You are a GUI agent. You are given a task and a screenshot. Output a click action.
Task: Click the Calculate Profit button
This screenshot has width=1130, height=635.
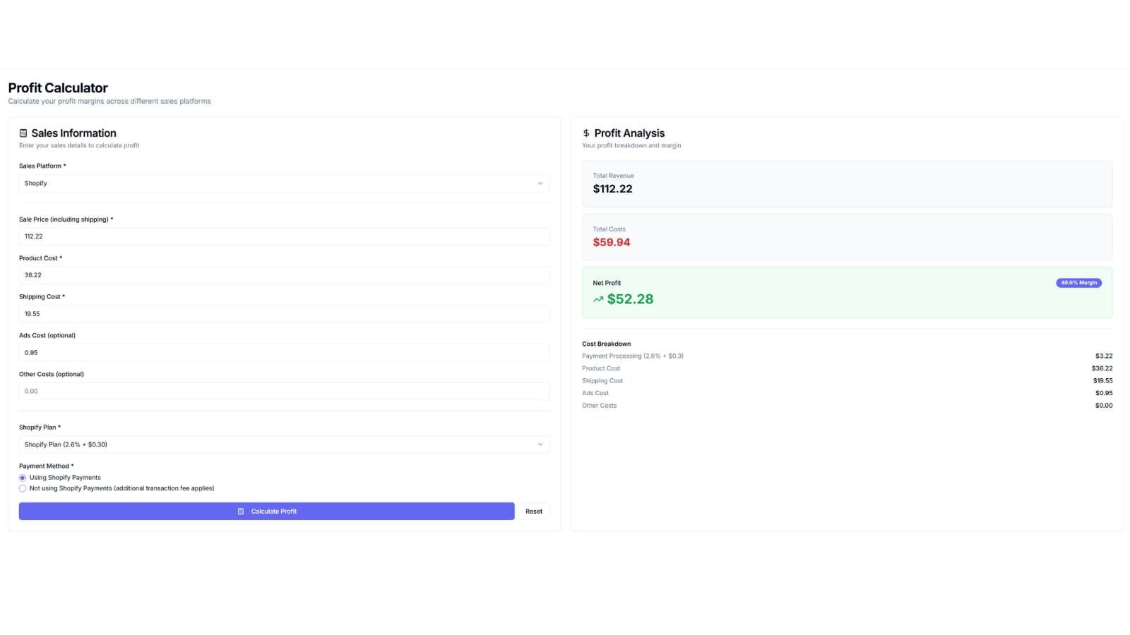pyautogui.click(x=266, y=512)
